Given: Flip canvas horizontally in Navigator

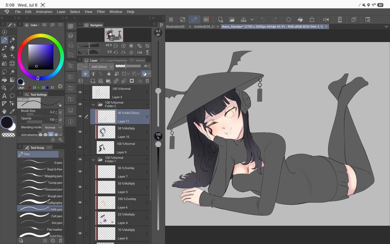Looking at the screenshot, I should (x=139, y=52).
